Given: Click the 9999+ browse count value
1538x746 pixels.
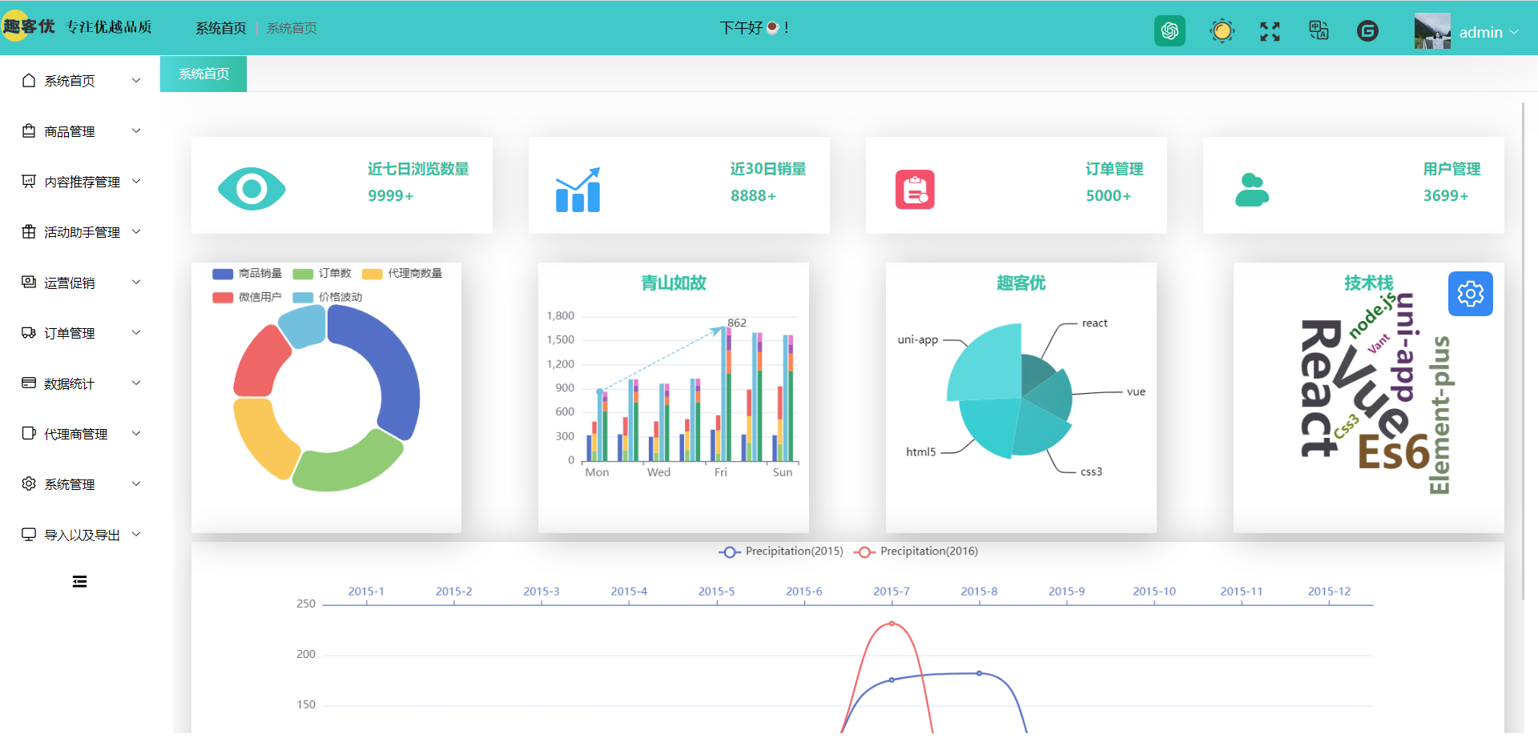Looking at the screenshot, I should 390,196.
